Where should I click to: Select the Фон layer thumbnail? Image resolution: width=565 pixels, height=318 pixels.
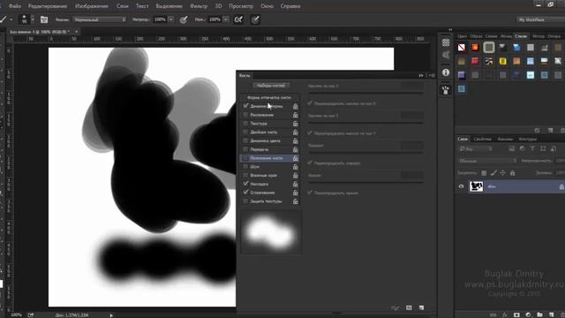(477, 186)
